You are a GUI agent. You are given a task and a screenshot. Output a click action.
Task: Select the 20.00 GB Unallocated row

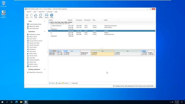click(102, 29)
